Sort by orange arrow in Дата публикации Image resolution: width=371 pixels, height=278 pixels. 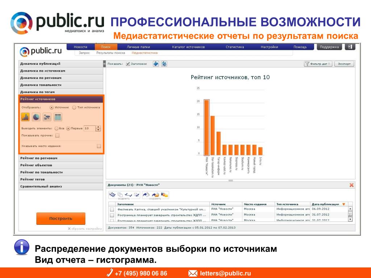coord(344,204)
